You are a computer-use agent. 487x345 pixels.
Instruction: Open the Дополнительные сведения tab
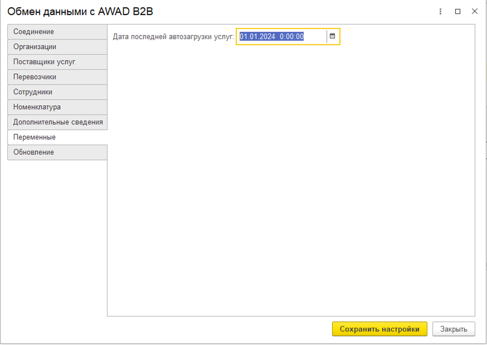(58, 122)
